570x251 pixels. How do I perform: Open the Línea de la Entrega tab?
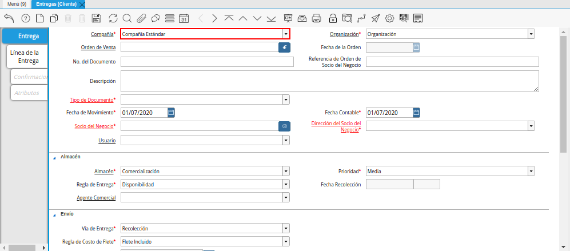[27, 57]
